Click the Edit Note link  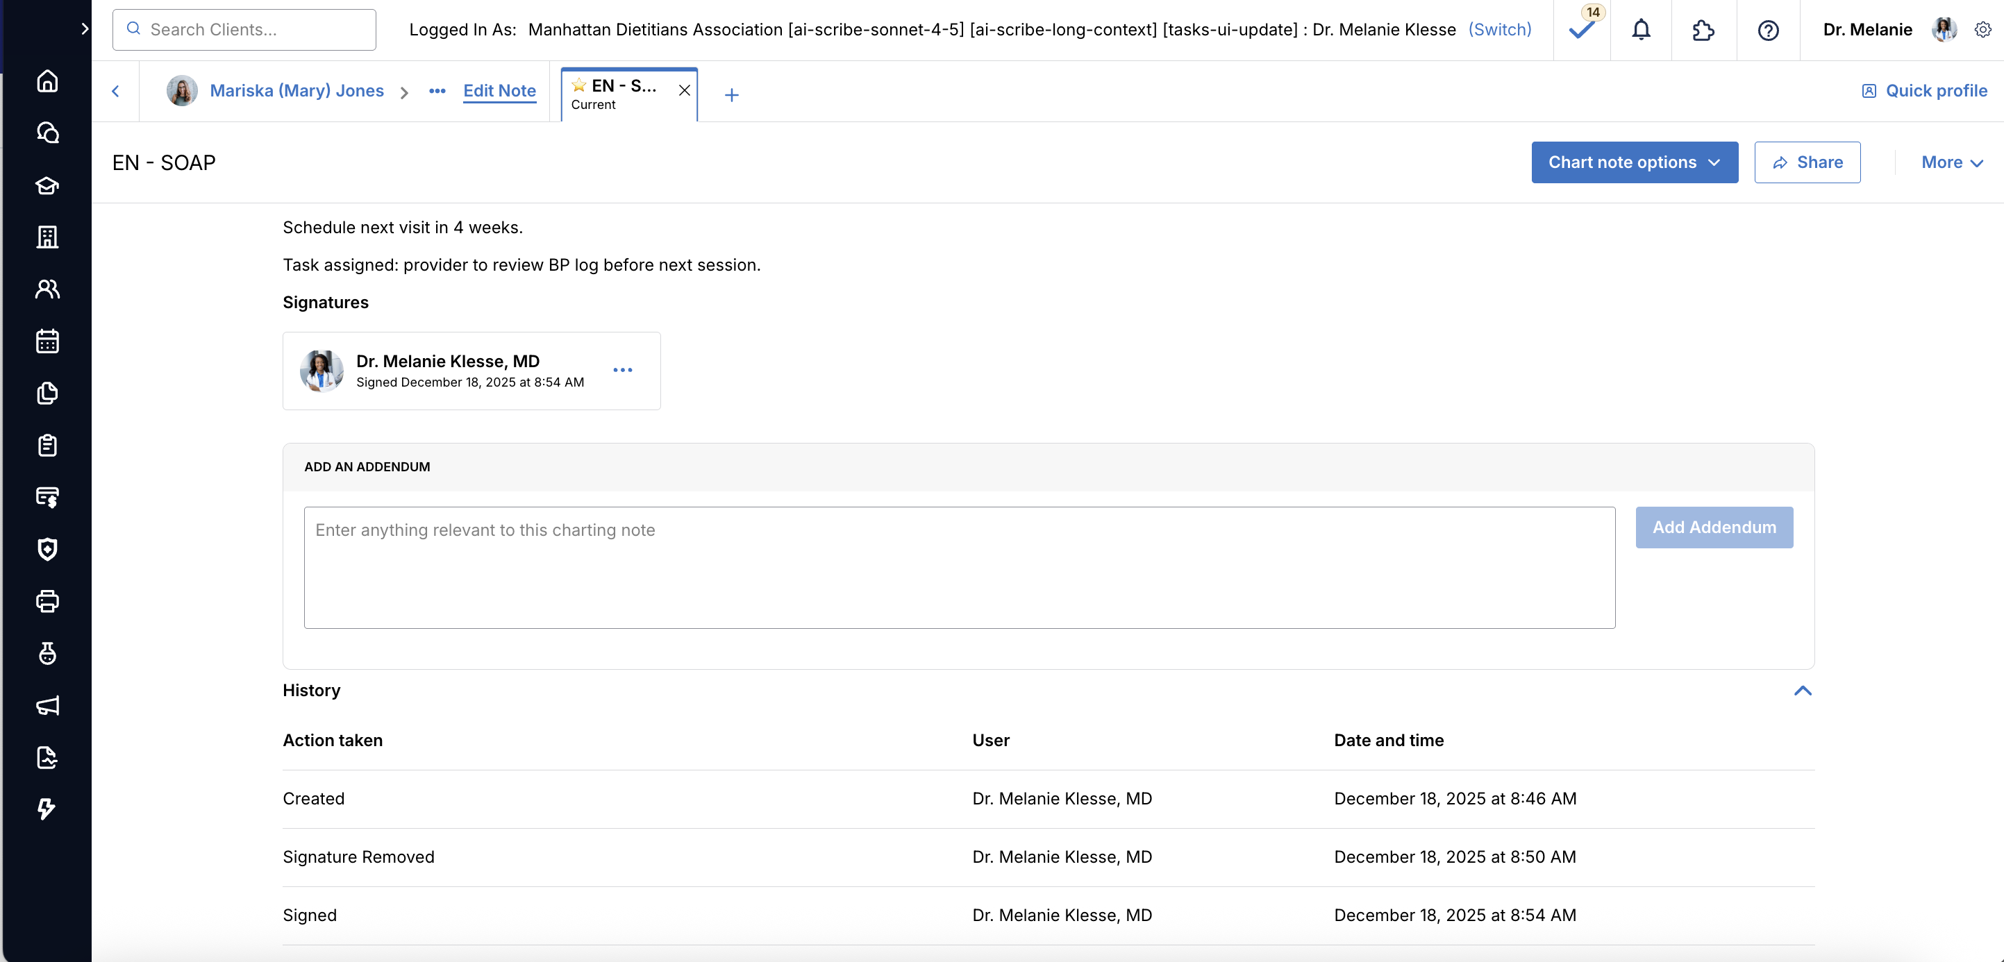[499, 90]
